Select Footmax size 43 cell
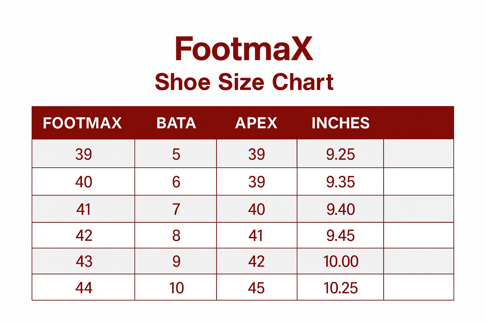The width and height of the screenshot is (486, 324). click(x=84, y=262)
